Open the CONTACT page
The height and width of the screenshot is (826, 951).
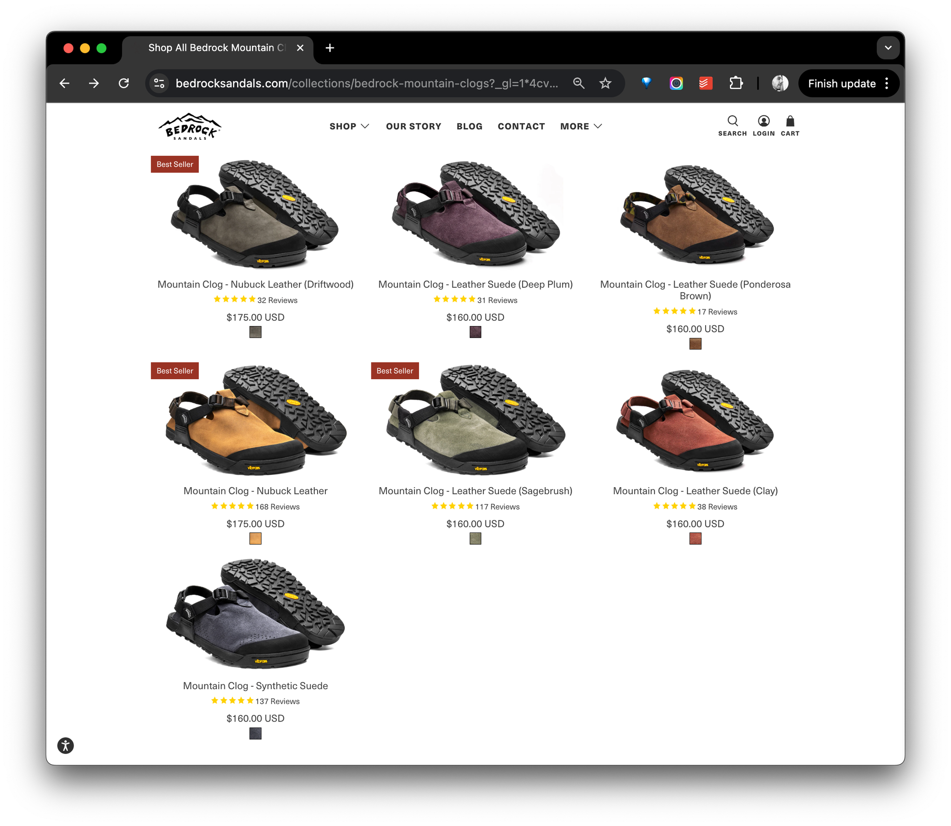521,126
